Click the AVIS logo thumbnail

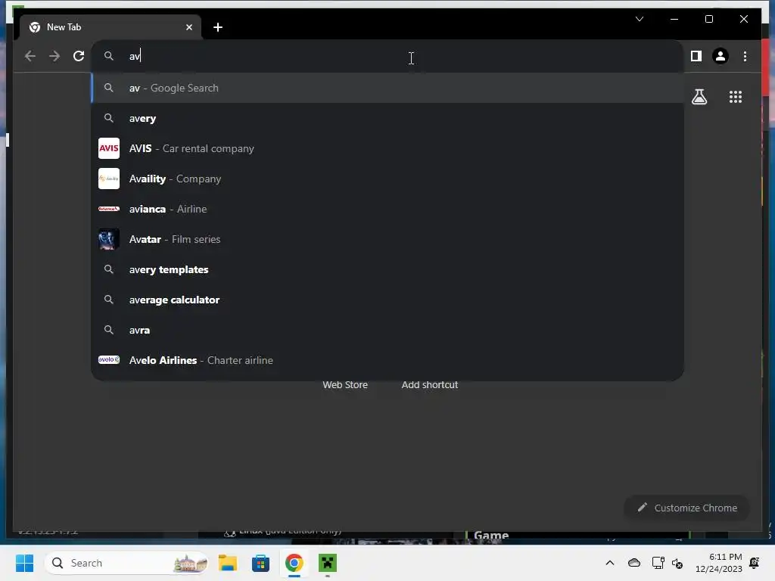click(109, 148)
